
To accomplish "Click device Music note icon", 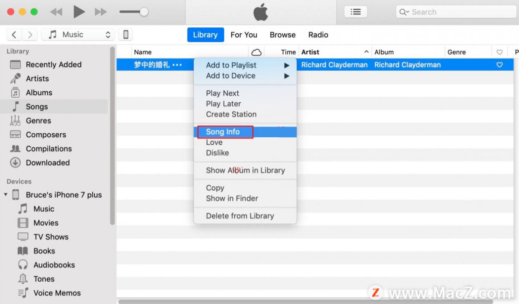I will [23, 209].
